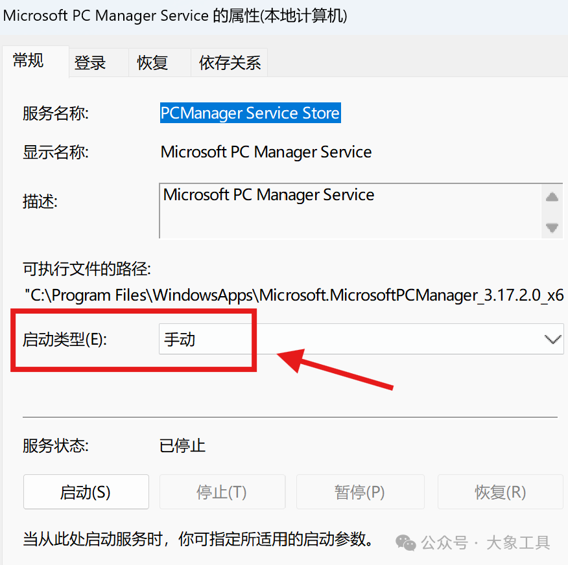The width and height of the screenshot is (568, 565).
Task: Click the 启动类型(E) label
Action: [64, 339]
